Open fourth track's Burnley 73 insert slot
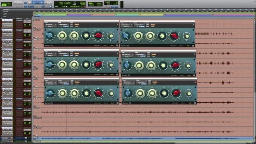This screenshot has height=144, width=256. (x=20, y=50)
